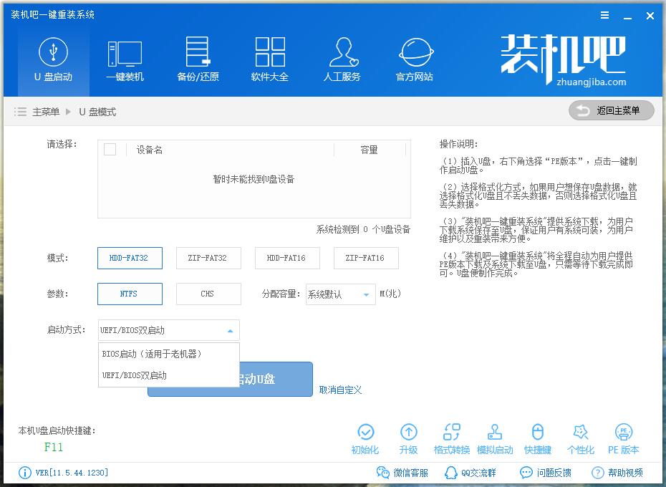Open 软件大全 section

[270, 60]
